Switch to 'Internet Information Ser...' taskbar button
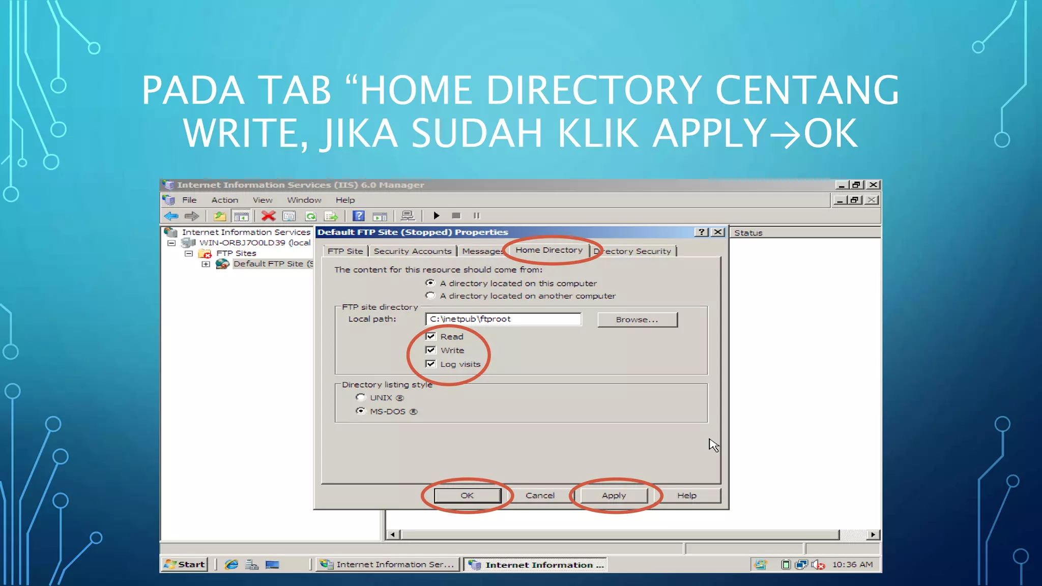Image resolution: width=1042 pixels, height=586 pixels. (388, 565)
